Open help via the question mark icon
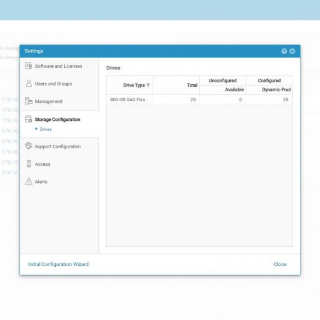 click(x=284, y=51)
